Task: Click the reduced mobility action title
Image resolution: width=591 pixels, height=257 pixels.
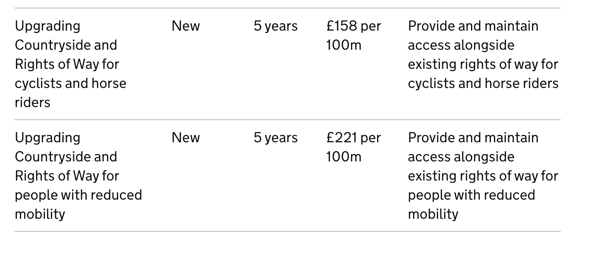Action: 78,176
